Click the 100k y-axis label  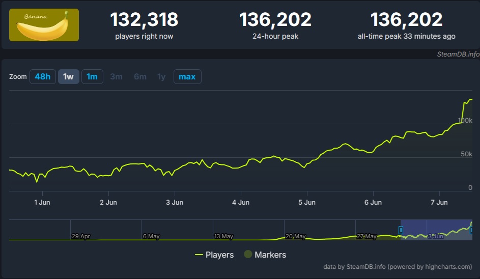click(x=465, y=120)
